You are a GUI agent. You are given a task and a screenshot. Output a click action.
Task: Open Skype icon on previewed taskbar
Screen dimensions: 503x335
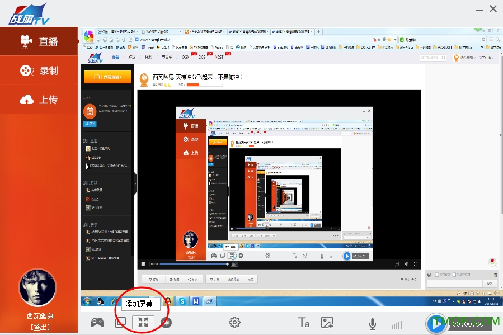pyautogui.click(x=182, y=301)
